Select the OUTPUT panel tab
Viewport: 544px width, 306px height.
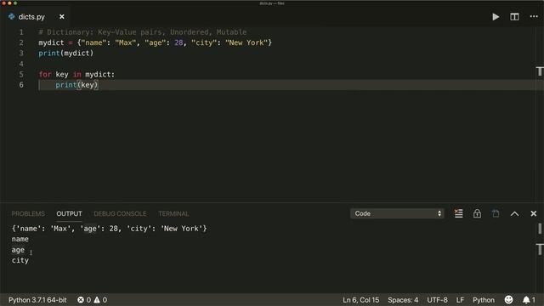[69, 213]
